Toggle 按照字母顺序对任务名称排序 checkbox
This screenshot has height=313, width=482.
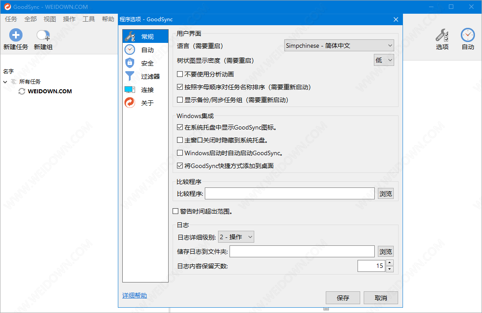180,87
